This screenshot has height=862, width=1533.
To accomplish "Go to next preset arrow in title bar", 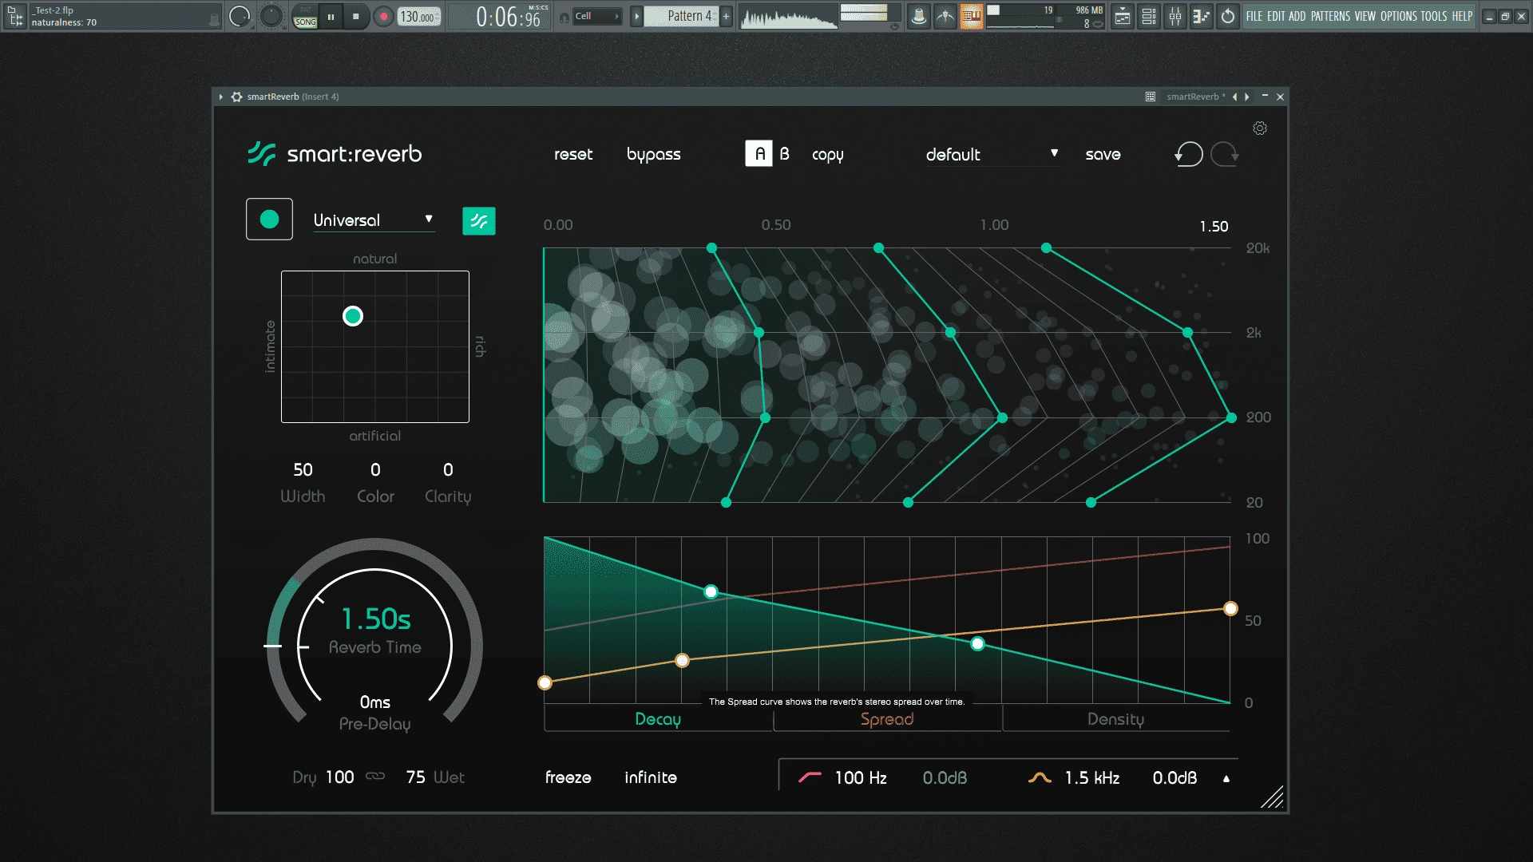I will coord(1247,97).
